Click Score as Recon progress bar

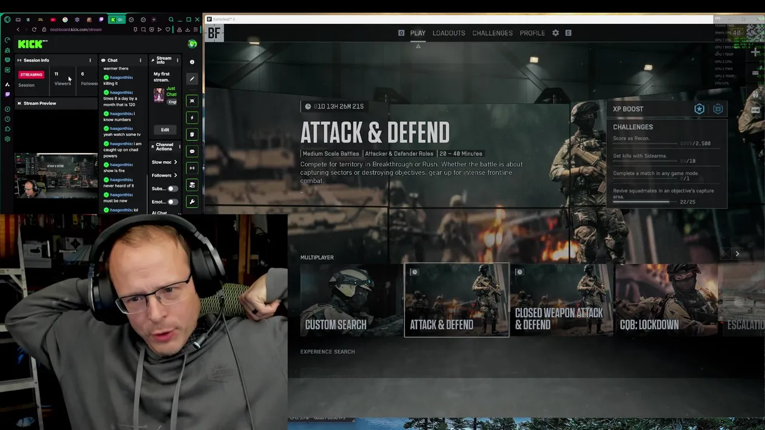[x=645, y=144]
